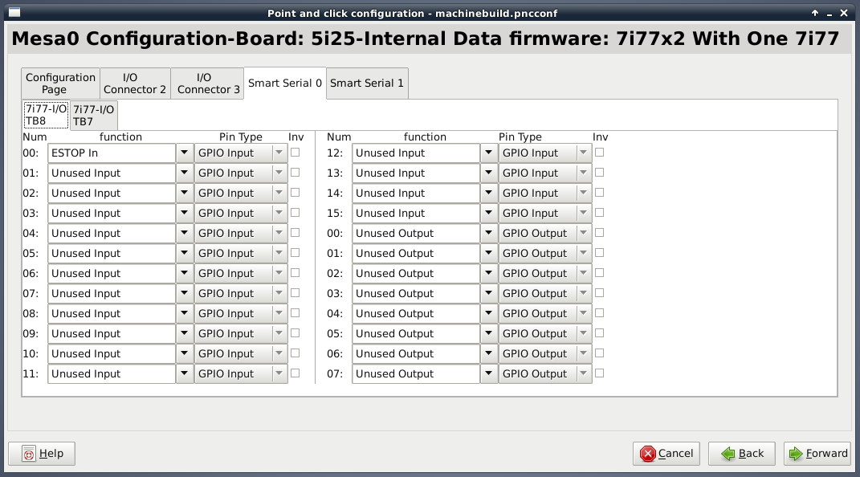Open the Pin Type dropdown for output 00
This screenshot has height=477, width=860.
(x=546, y=234)
